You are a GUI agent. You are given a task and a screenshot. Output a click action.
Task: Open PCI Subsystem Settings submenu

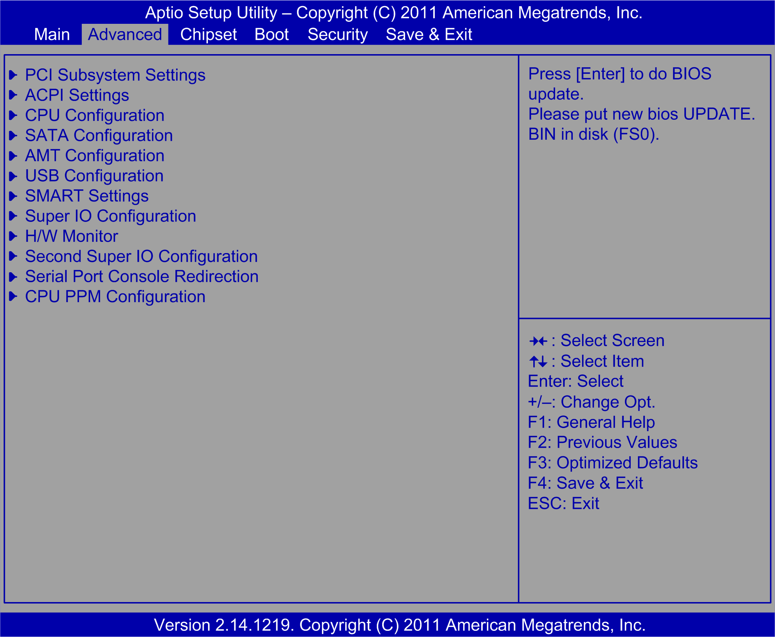pos(115,75)
